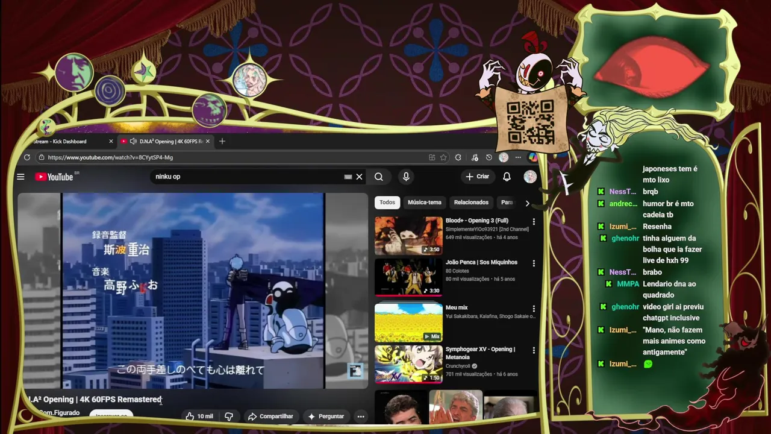Open 'João Penca | Sos Miquinhos' title
The height and width of the screenshot is (434, 771).
click(x=481, y=262)
